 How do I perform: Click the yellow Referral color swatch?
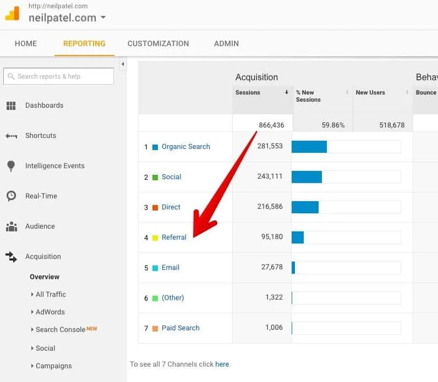pyautogui.click(x=155, y=238)
